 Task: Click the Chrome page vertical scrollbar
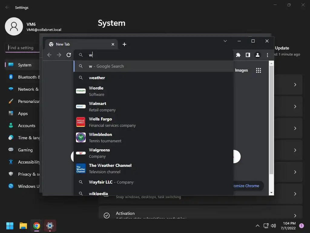click(271, 120)
